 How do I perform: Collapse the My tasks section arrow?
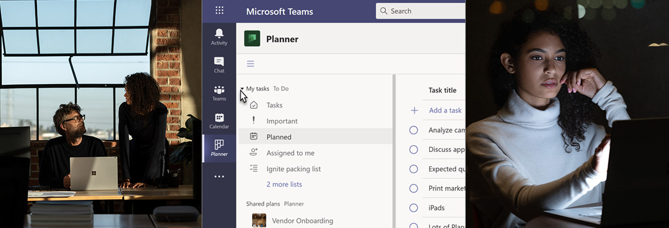(242, 88)
